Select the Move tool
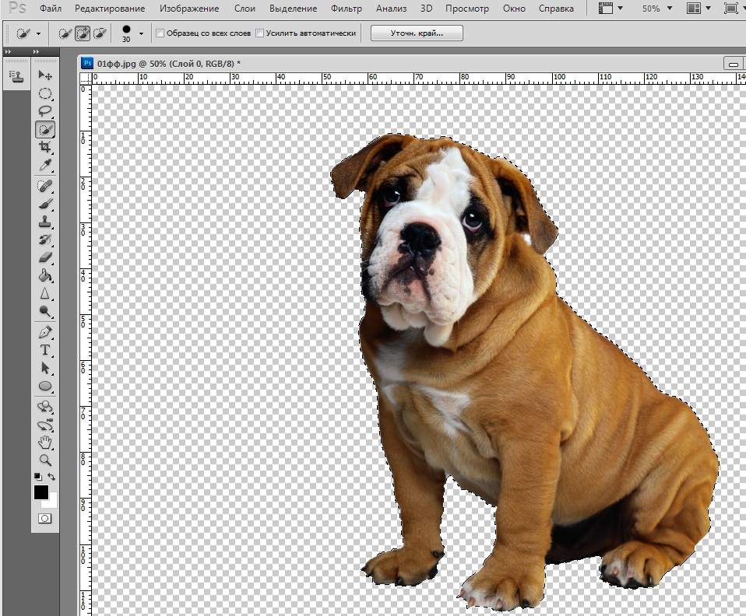746x616 pixels. (45, 75)
